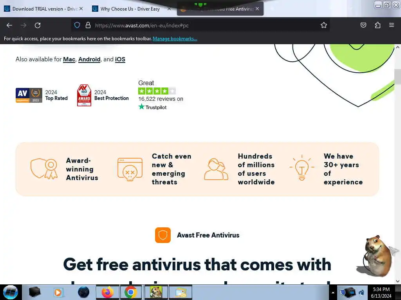Screen dimensions: 401x300
Task: Open the Firefox hamburger menu
Action: [392, 25]
